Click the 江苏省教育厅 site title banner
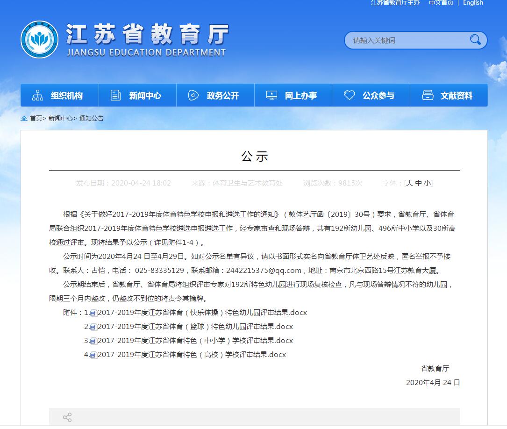 coord(147,40)
